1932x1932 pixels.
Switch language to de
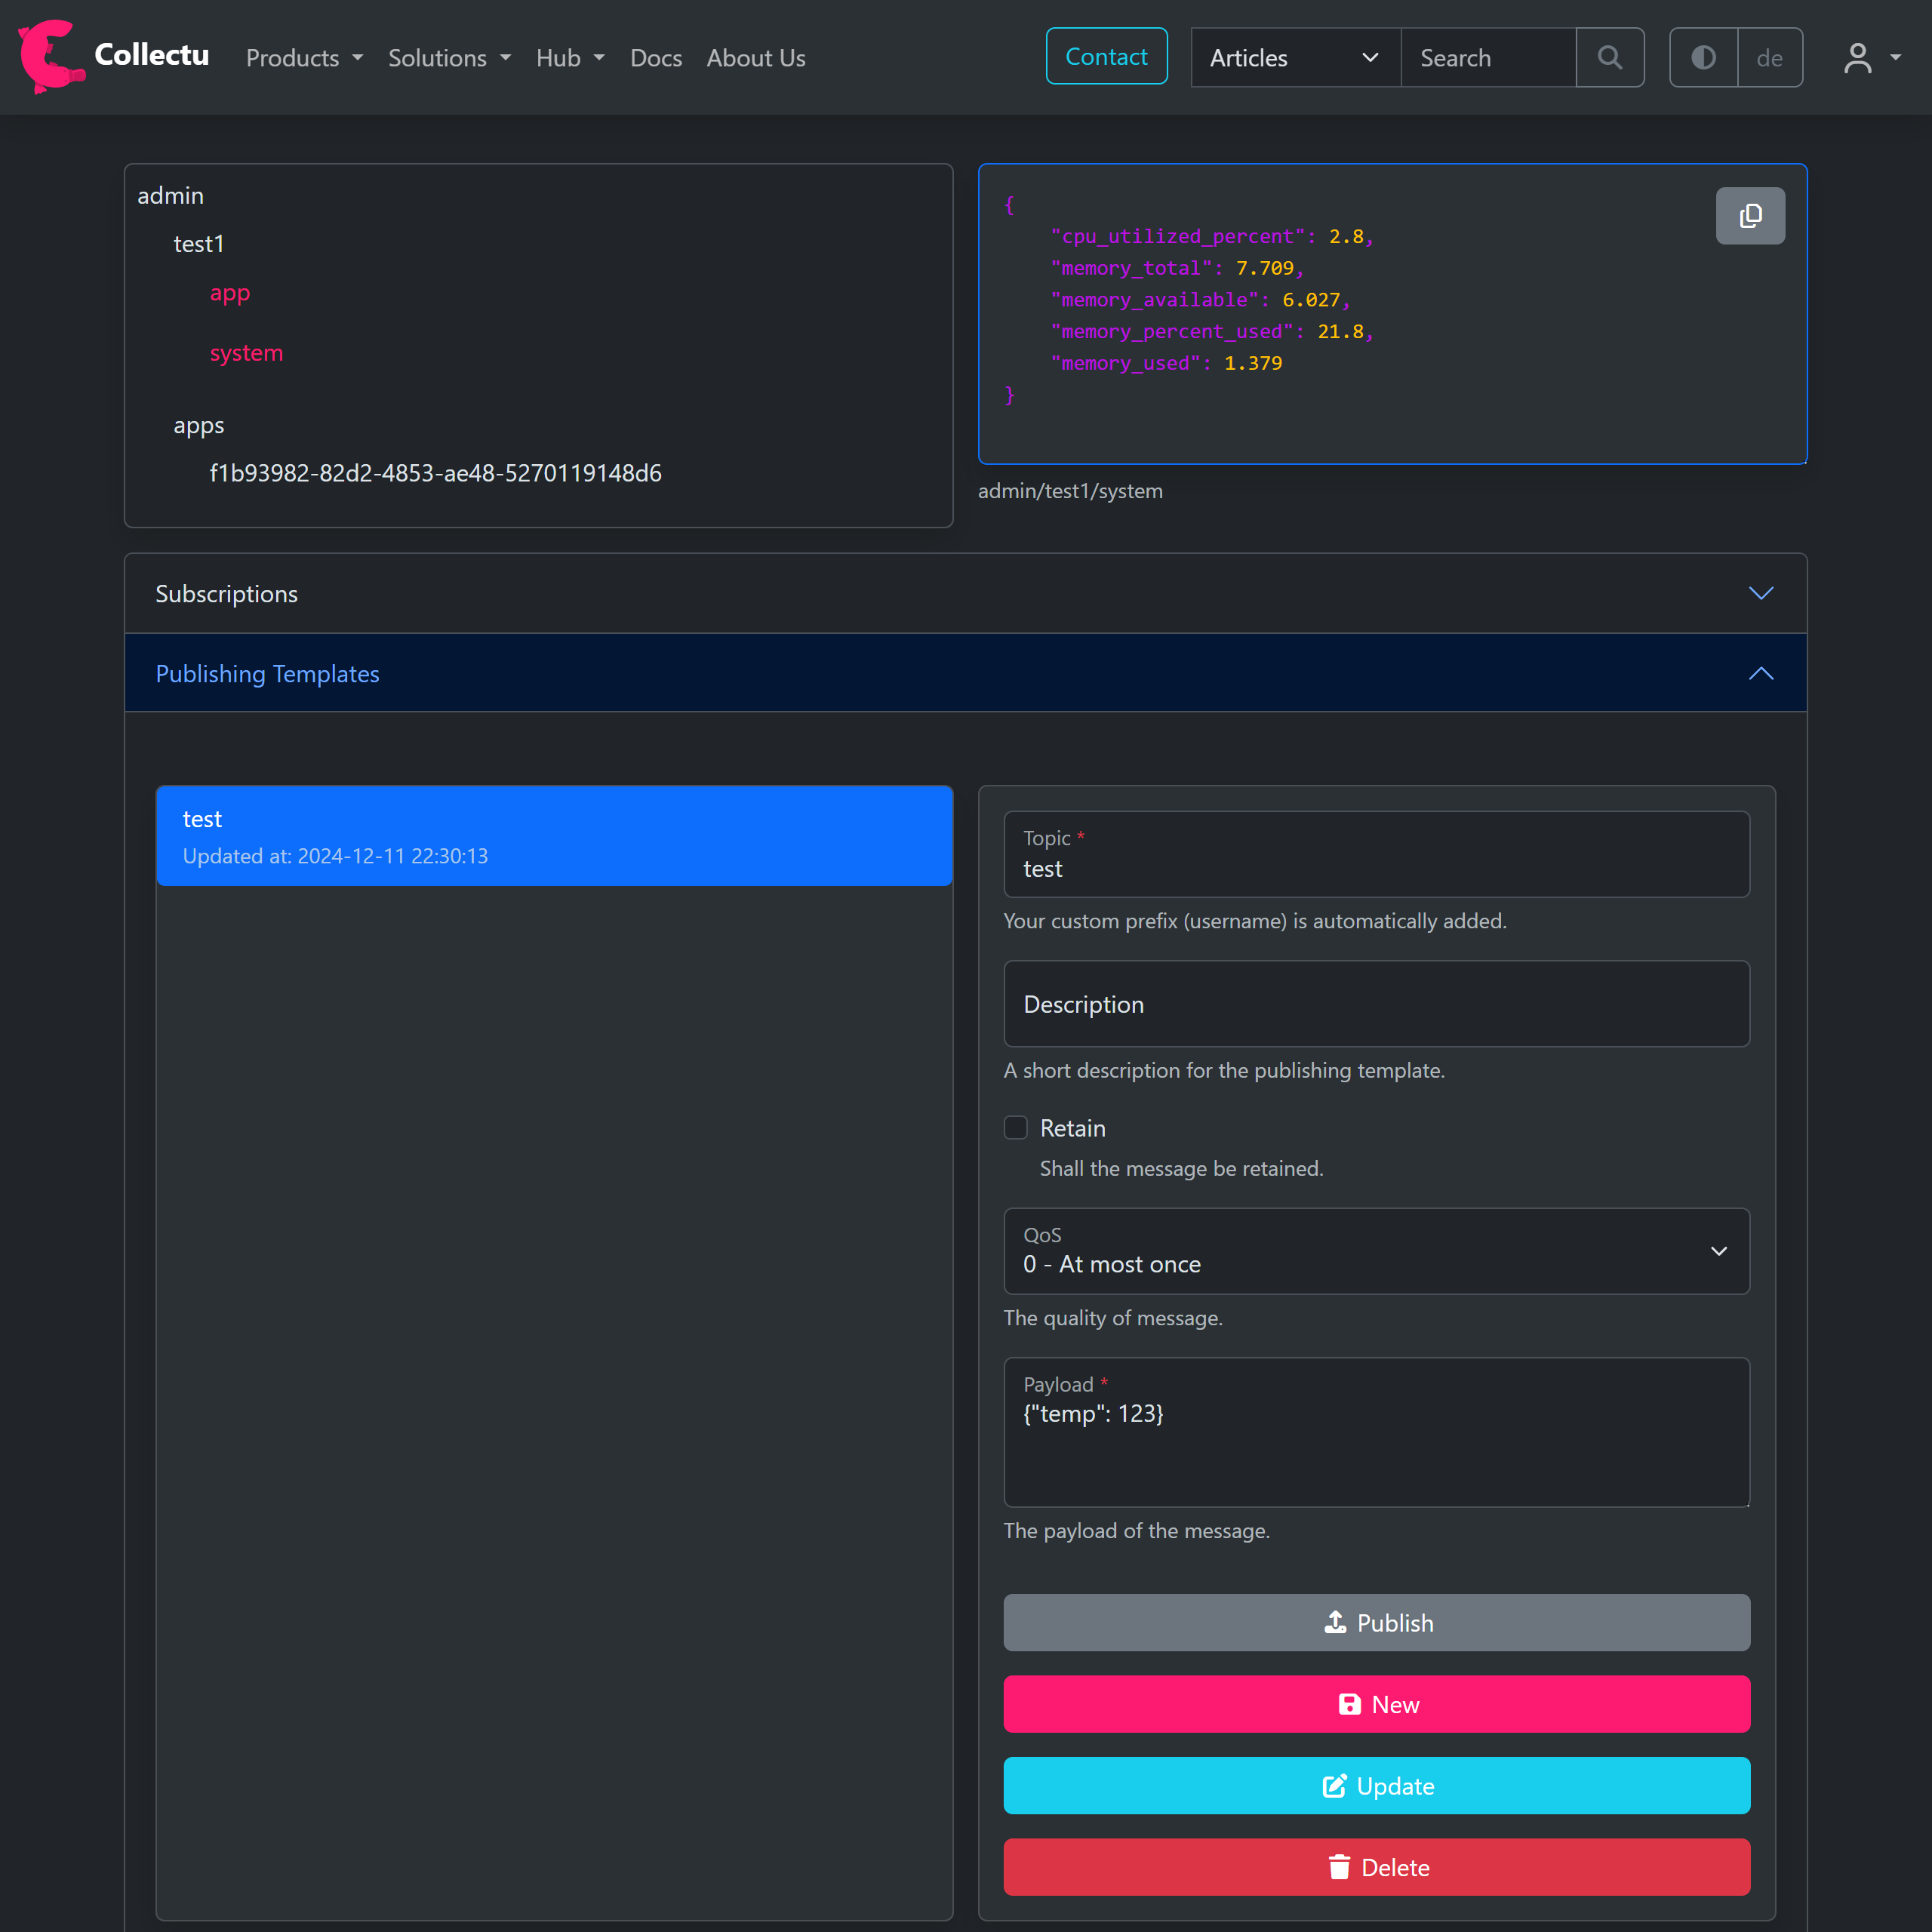click(1770, 58)
